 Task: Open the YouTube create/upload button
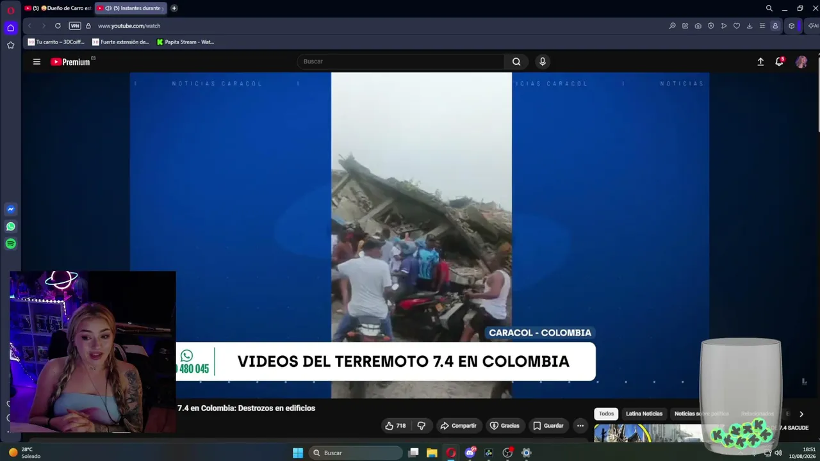coord(760,62)
